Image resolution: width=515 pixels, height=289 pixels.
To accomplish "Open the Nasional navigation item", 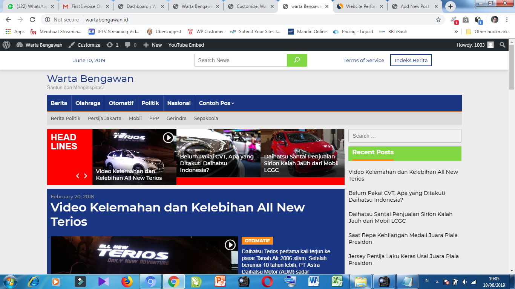I will [179, 103].
